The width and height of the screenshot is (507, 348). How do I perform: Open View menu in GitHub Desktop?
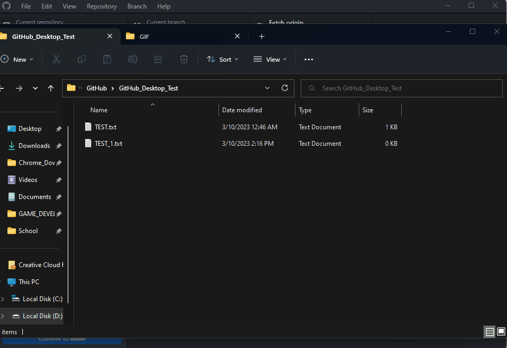click(x=69, y=6)
